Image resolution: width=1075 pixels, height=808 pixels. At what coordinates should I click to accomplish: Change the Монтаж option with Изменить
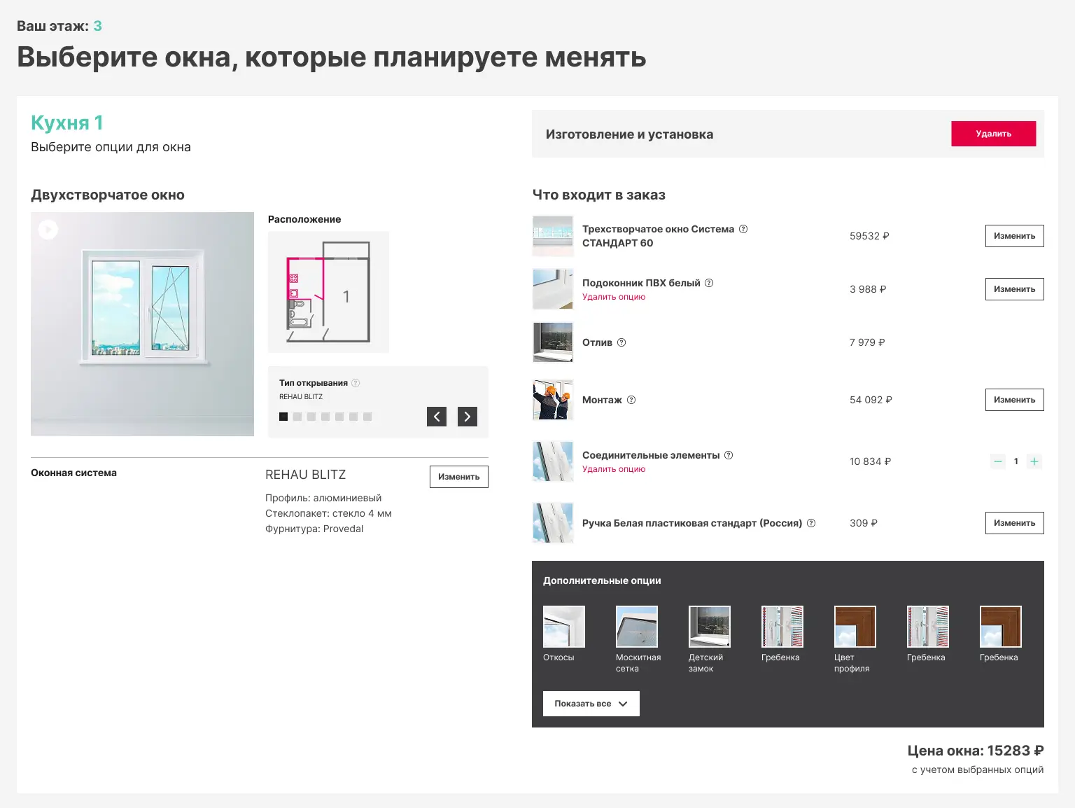pos(1014,400)
